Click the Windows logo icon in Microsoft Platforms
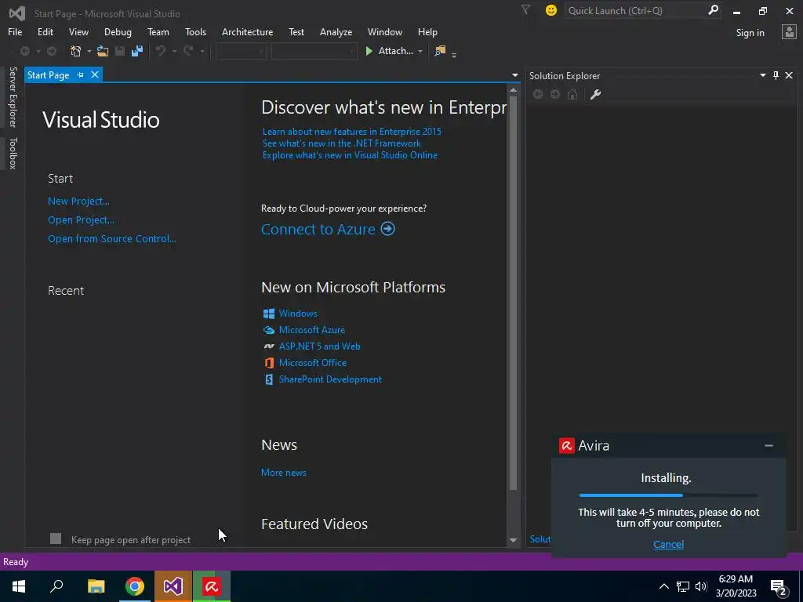803x602 pixels. click(268, 314)
